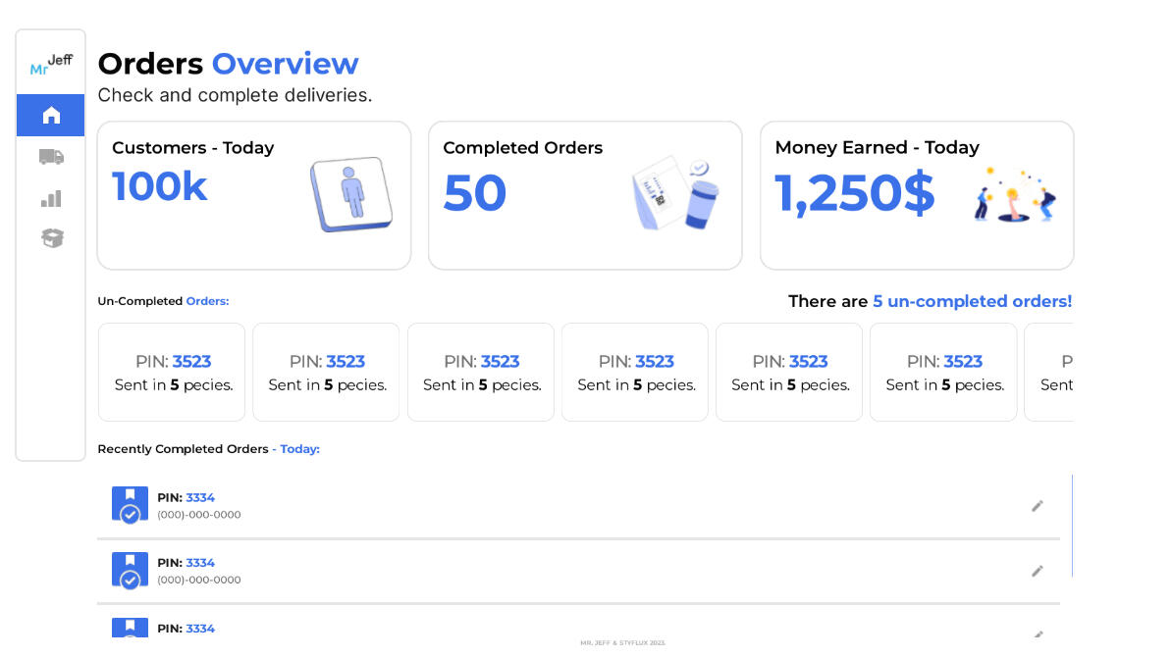The height and width of the screenshot is (658, 1172).
Task: Click pencil edit icon on second completed order
Action: click(x=1037, y=571)
